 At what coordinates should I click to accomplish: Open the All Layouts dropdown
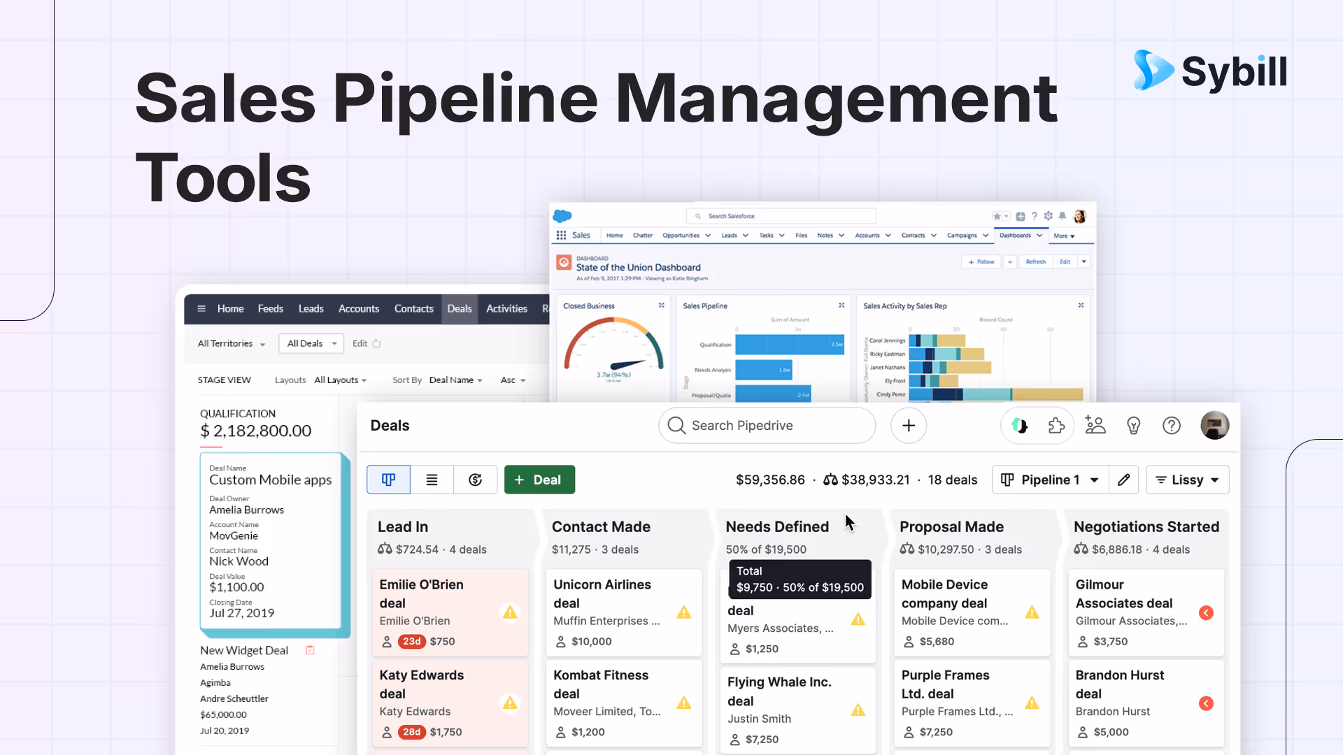(x=341, y=380)
